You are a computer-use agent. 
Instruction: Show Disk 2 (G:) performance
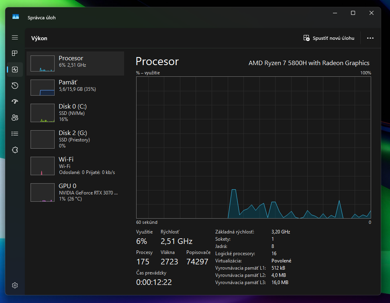coord(76,139)
